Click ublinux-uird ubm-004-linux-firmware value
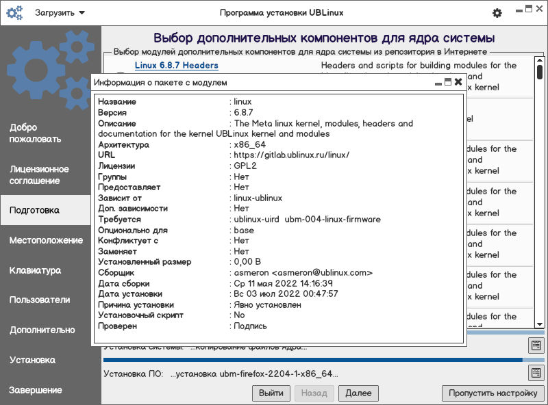This screenshot has width=548, height=405. [307, 219]
